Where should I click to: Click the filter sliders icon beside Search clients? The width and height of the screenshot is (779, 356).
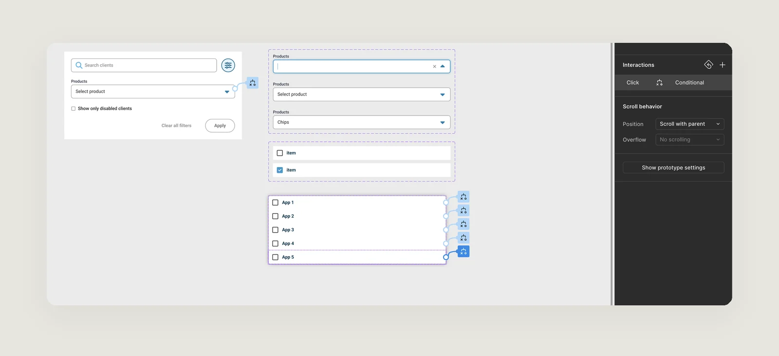tap(228, 65)
